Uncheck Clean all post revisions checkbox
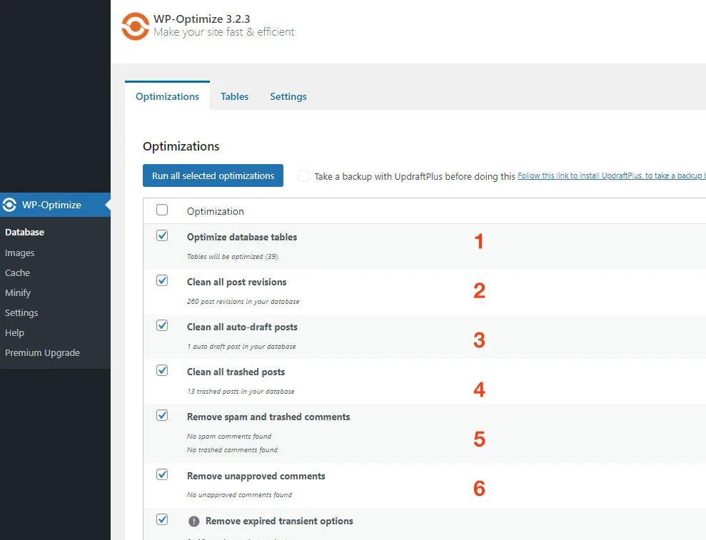 point(162,280)
